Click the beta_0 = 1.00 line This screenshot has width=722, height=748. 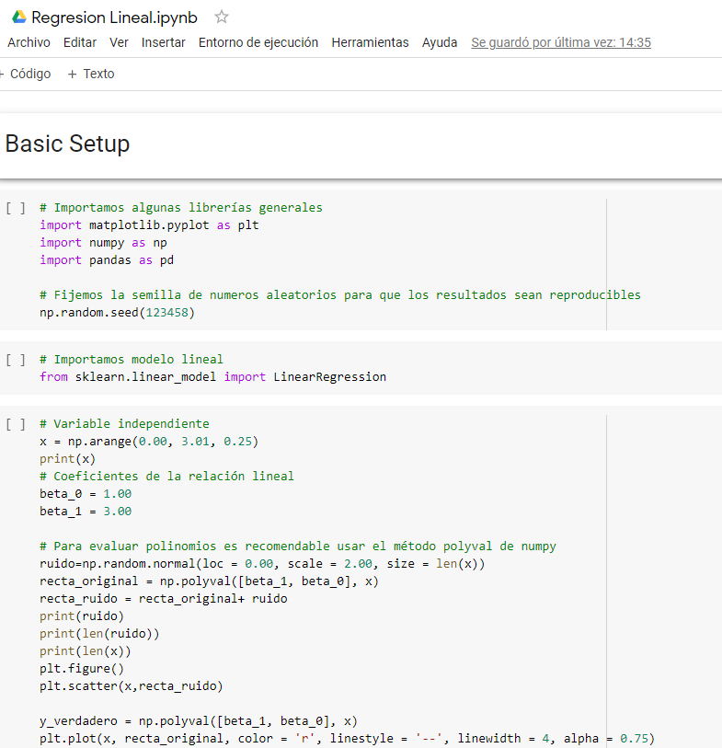[86, 494]
